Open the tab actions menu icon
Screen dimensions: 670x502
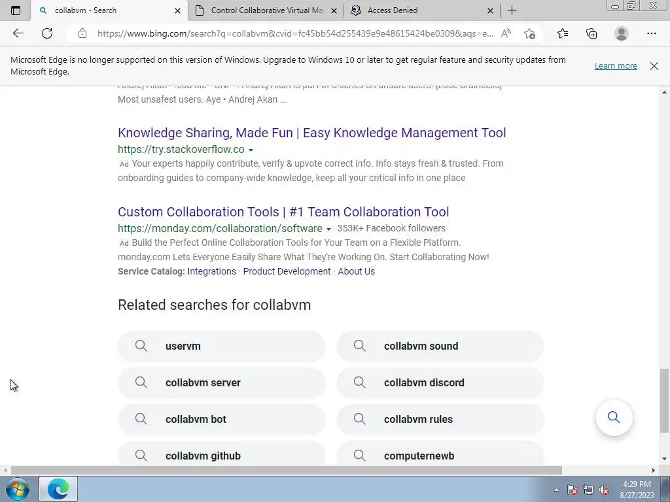point(16,10)
